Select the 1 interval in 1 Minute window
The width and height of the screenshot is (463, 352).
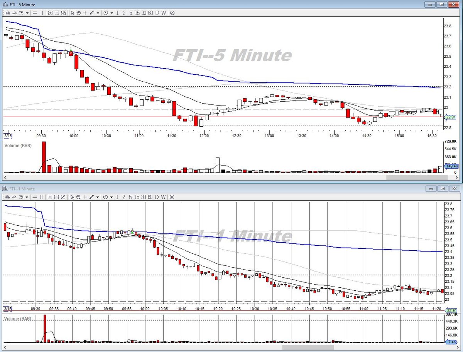click(x=117, y=197)
